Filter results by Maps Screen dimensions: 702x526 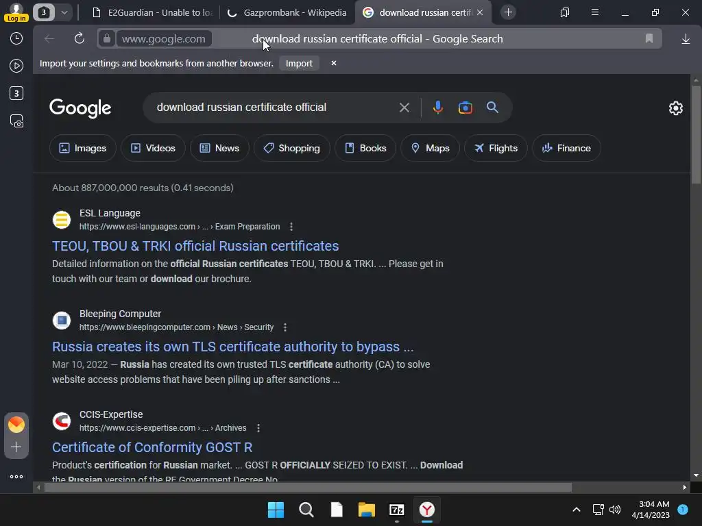point(431,148)
